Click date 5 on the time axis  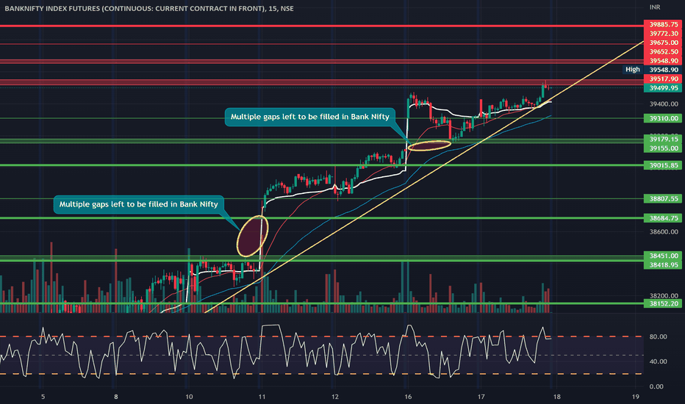[x=43, y=397]
